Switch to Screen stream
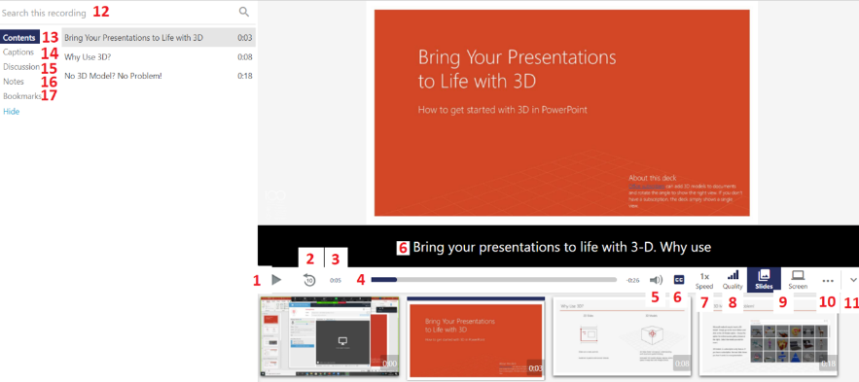The height and width of the screenshot is (382, 859). (x=798, y=280)
